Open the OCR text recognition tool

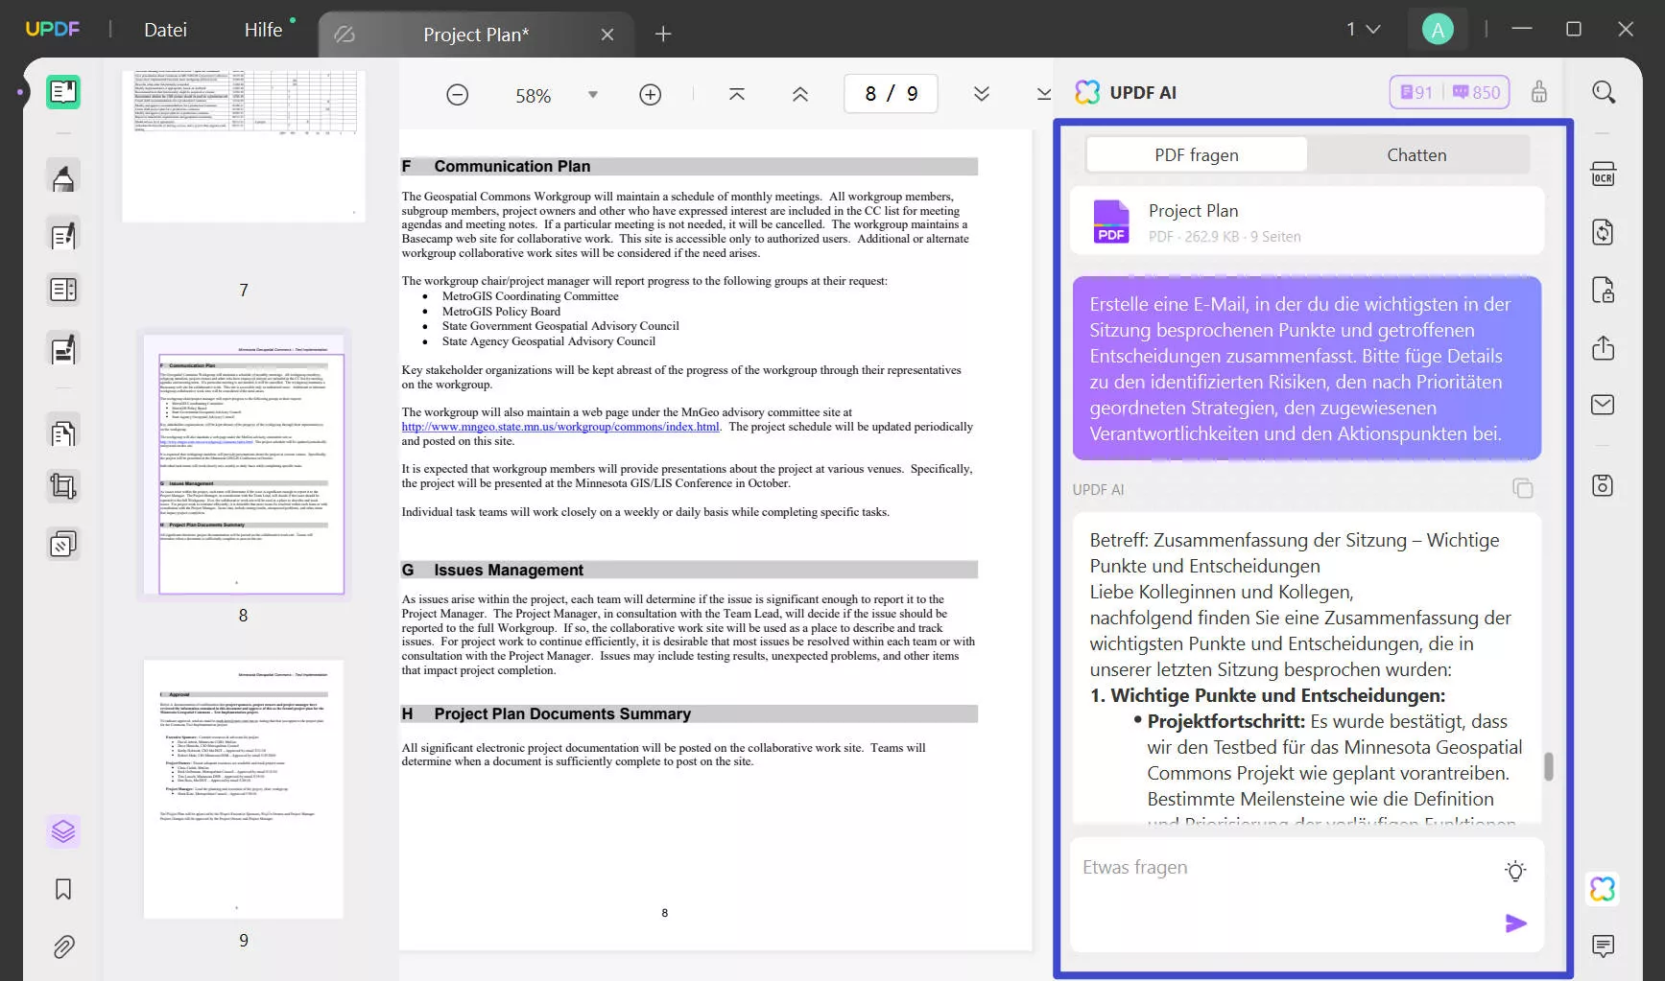(x=1604, y=174)
